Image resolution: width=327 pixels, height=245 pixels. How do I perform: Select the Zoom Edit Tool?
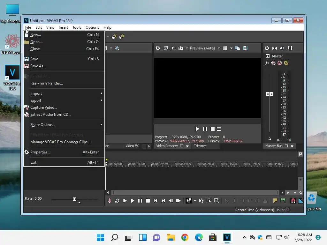[217, 201]
